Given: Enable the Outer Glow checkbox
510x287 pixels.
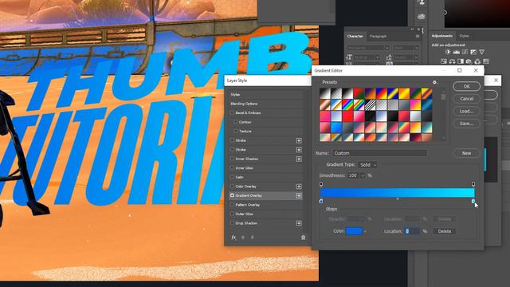Looking at the screenshot, I should click(232, 214).
